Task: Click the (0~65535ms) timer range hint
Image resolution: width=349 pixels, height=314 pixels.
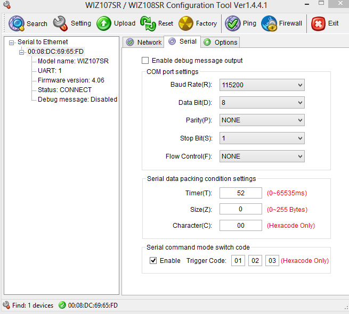Action: coord(287,193)
